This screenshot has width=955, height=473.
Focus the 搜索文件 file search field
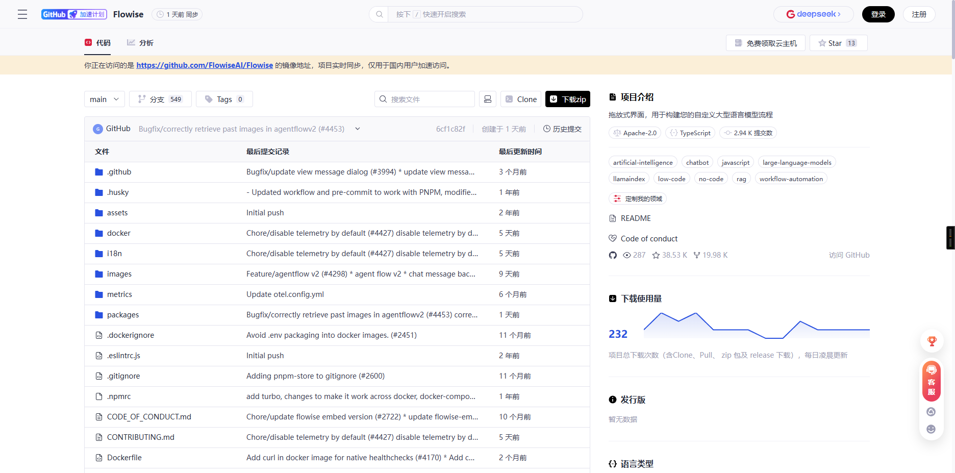[424, 99]
